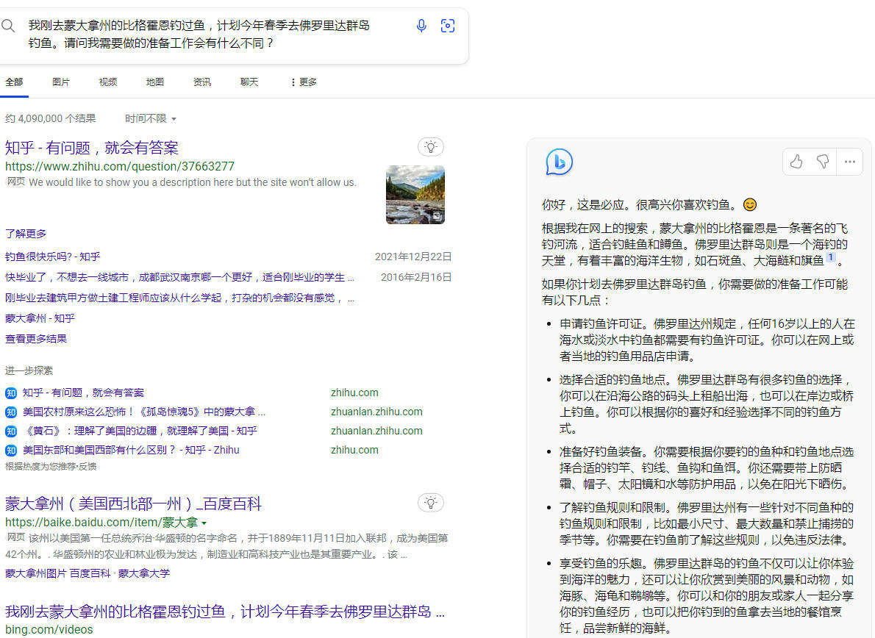The height and width of the screenshot is (638, 875).
Task: Open 蒙大拿大学 link
Action: (144, 573)
